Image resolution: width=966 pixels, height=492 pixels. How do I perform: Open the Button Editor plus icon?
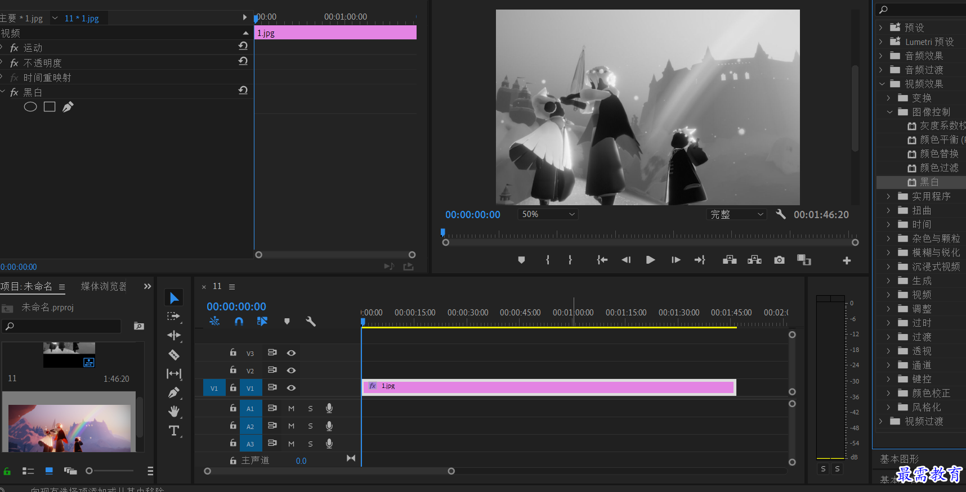(x=847, y=260)
